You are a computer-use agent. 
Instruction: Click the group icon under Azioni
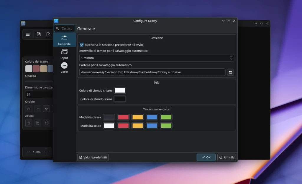(x=37, y=123)
